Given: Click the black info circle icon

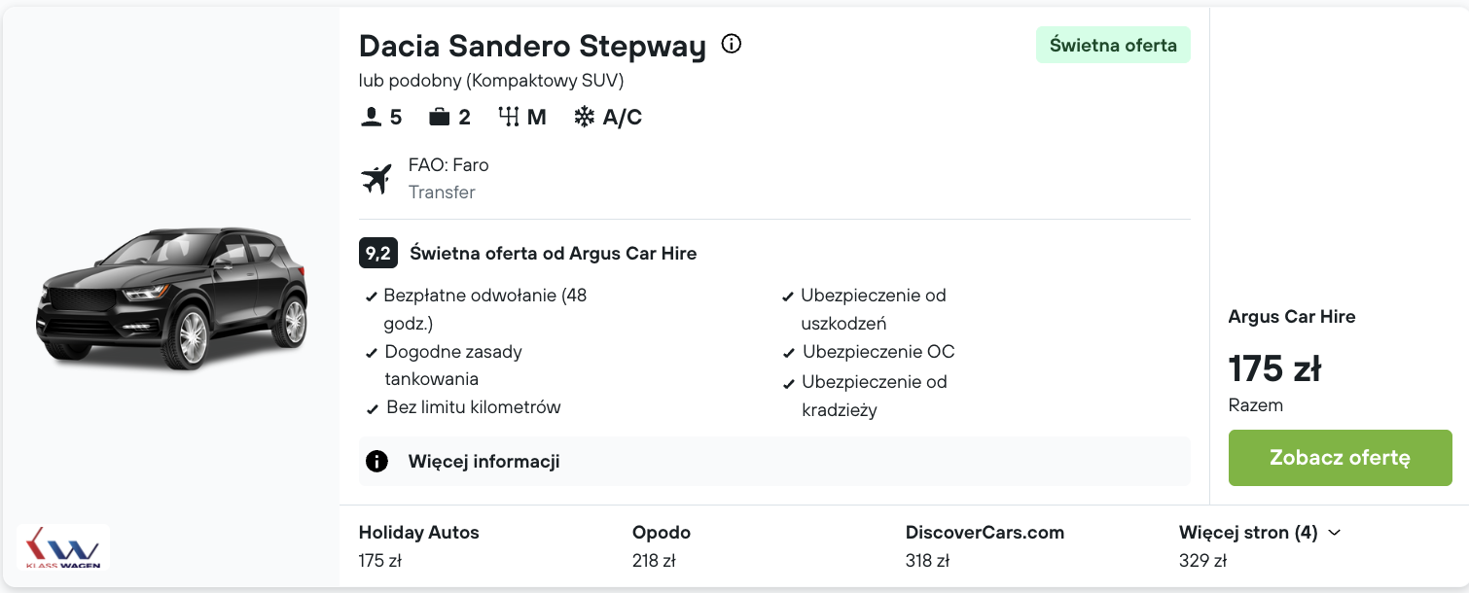Looking at the screenshot, I should pos(376,461).
